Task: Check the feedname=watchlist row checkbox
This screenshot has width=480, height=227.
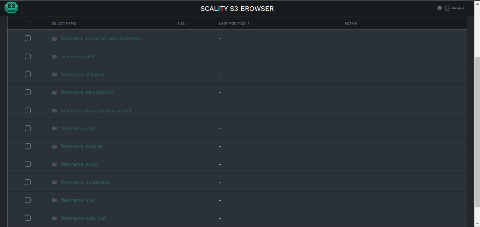Action: click(x=28, y=218)
